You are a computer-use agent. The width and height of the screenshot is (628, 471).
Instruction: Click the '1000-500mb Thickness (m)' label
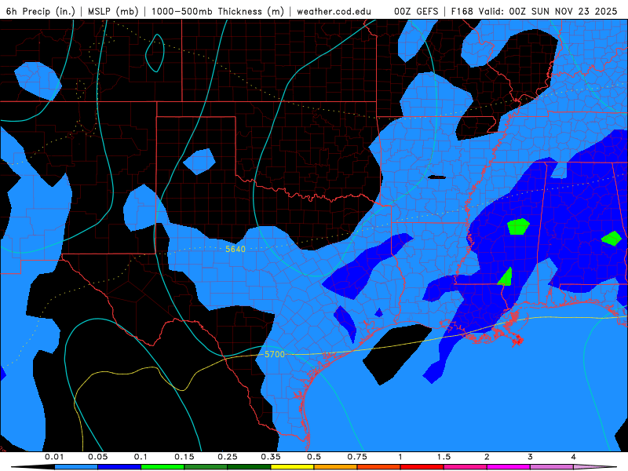pos(217,11)
